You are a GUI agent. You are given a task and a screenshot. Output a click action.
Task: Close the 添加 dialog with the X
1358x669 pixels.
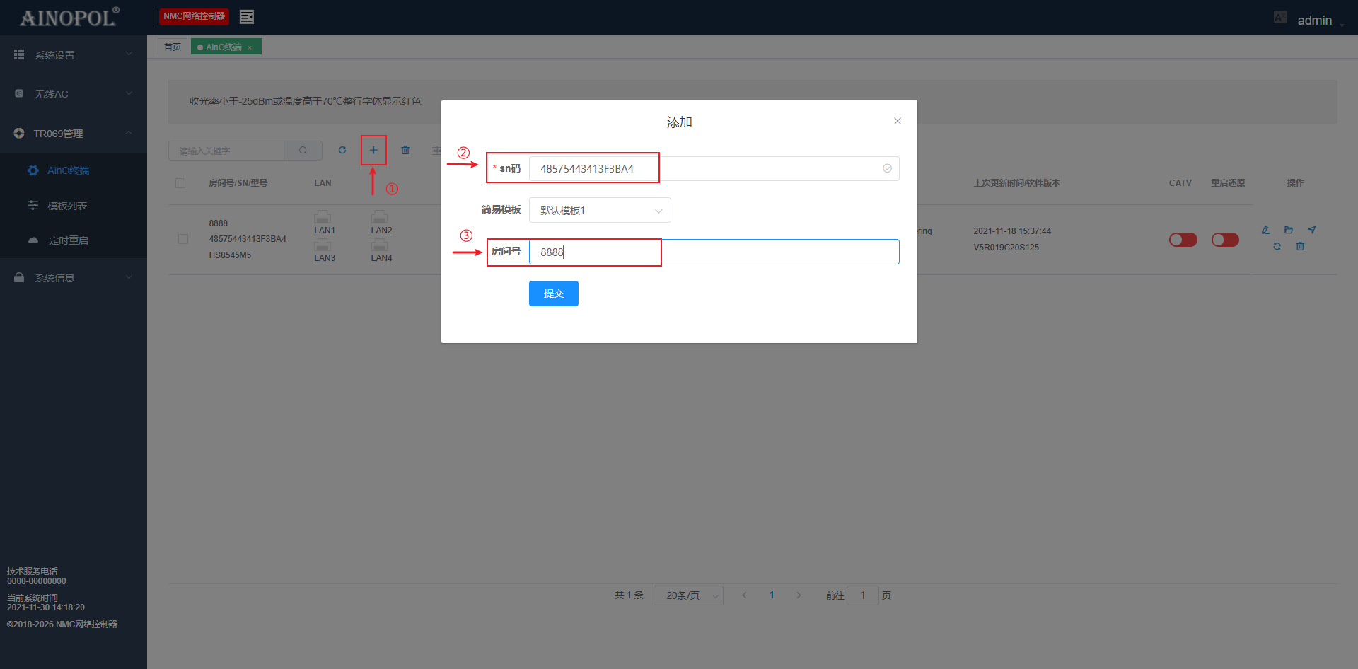[897, 121]
